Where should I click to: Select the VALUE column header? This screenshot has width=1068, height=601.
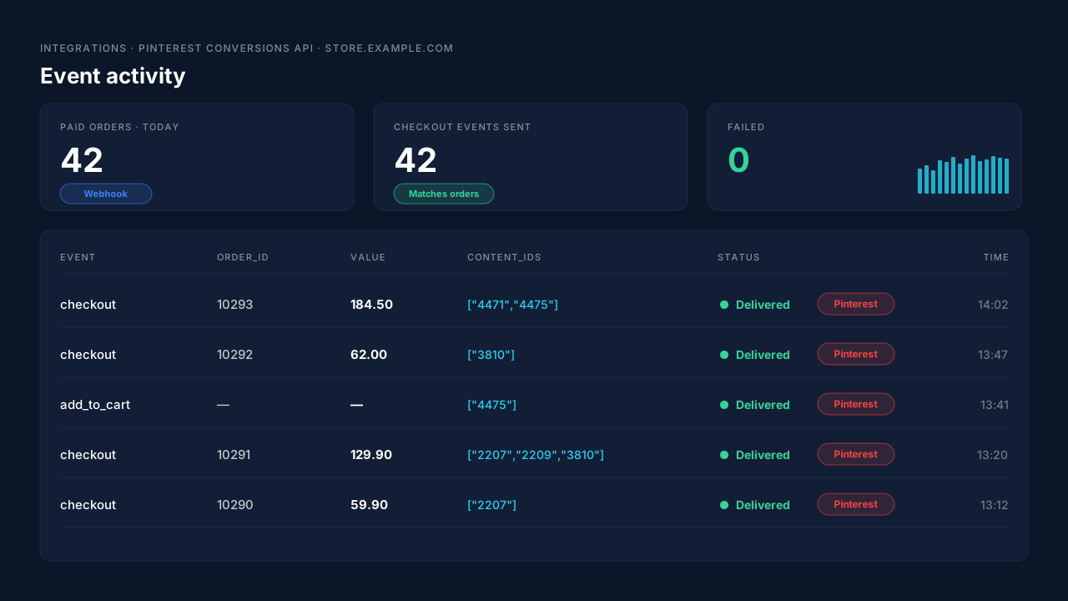point(368,257)
